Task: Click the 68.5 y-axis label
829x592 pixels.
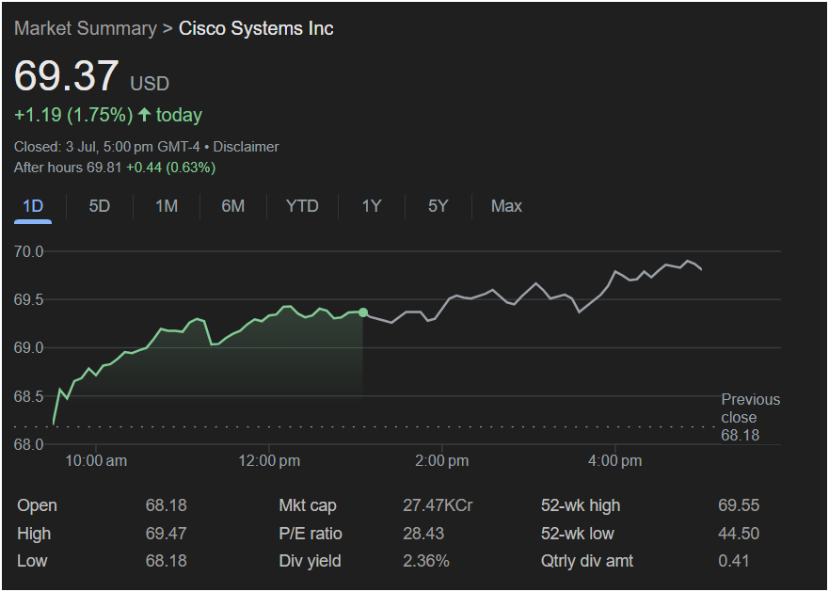Action: (29, 395)
